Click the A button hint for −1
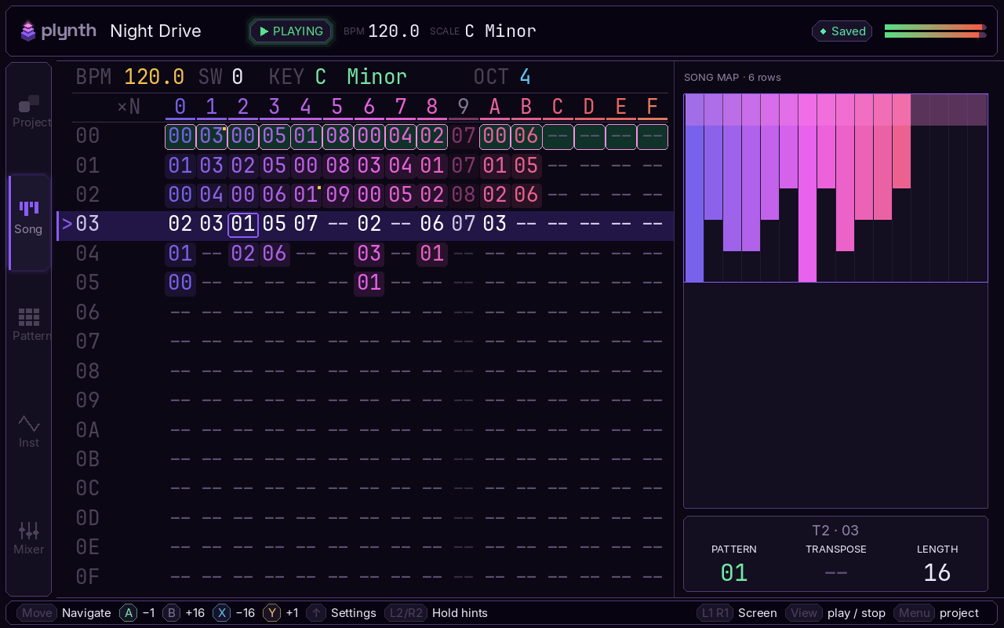The height and width of the screenshot is (628, 1004). (129, 613)
